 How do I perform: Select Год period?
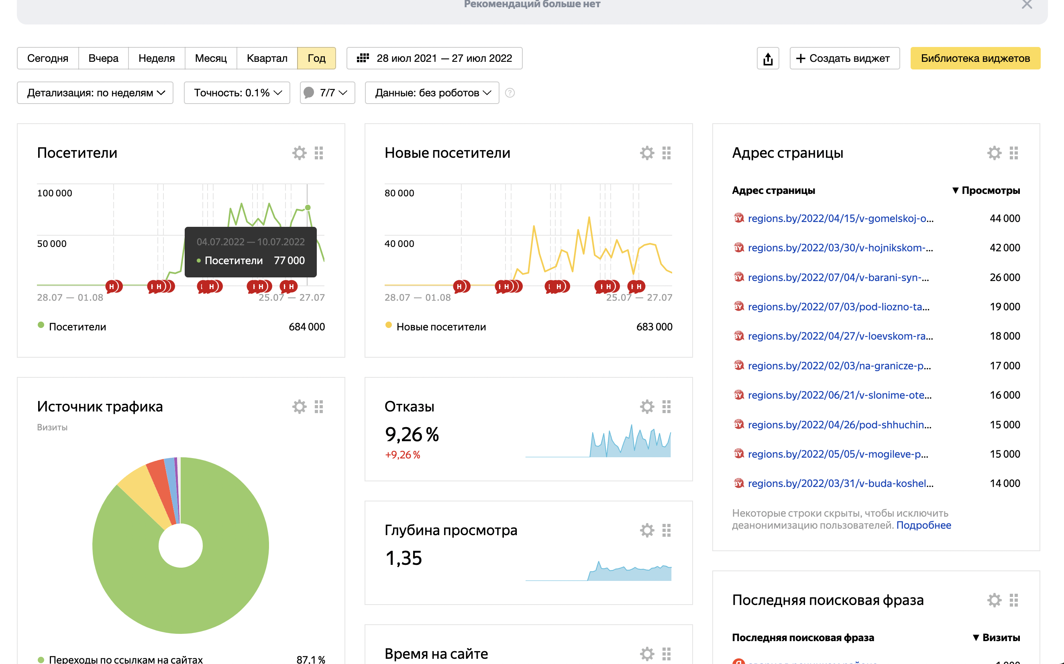point(317,58)
